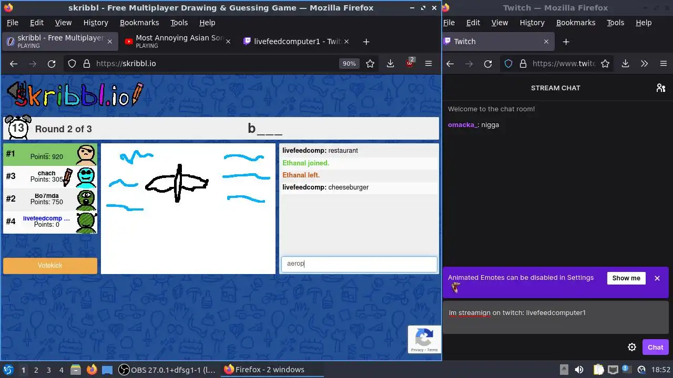Viewport: 673px width, 378px height.
Task: Click the 18:52 clock in the taskbar
Action: pyautogui.click(x=661, y=370)
